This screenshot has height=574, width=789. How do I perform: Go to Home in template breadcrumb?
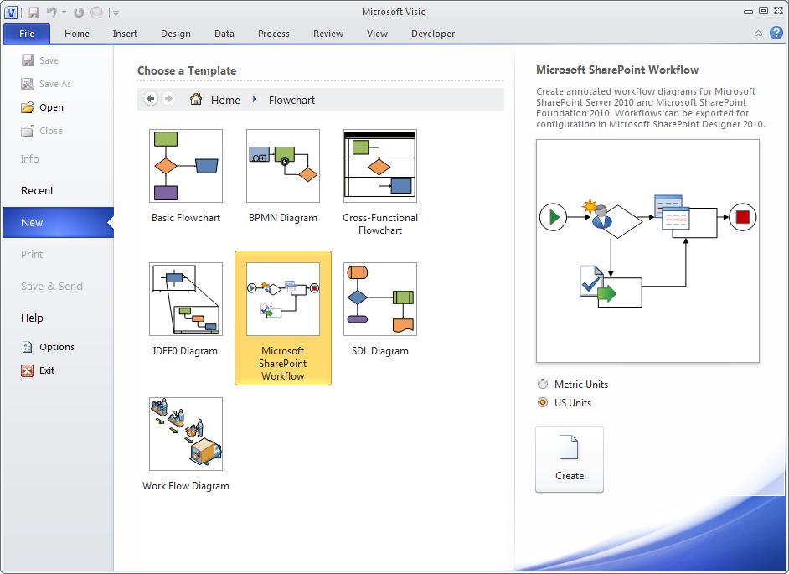pyautogui.click(x=225, y=101)
